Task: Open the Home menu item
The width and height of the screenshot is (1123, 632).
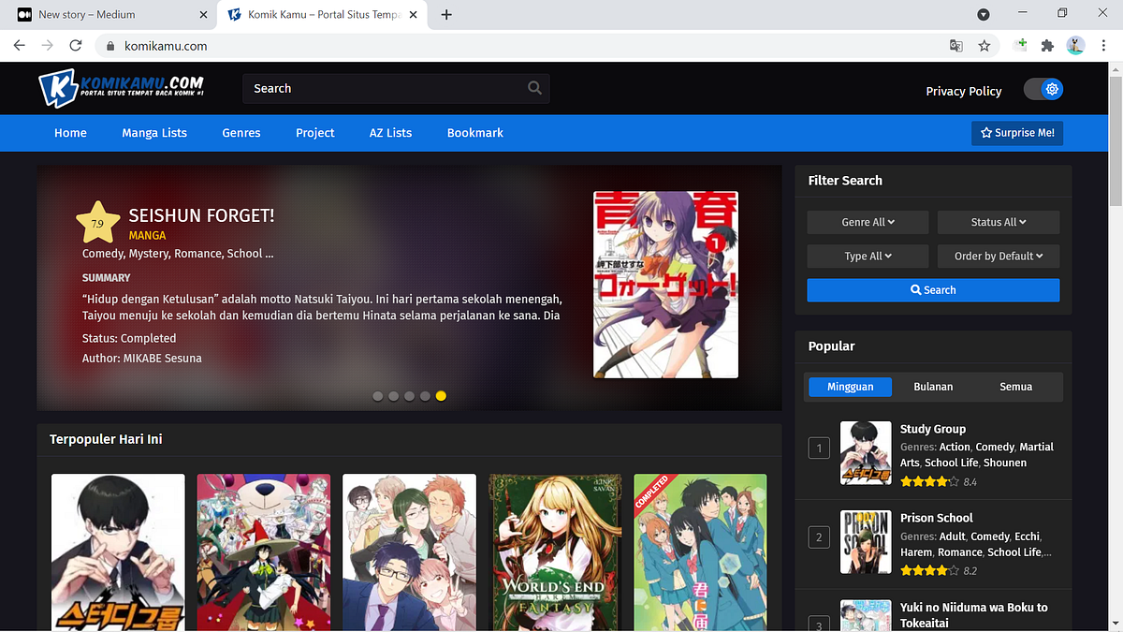Action: click(x=70, y=133)
